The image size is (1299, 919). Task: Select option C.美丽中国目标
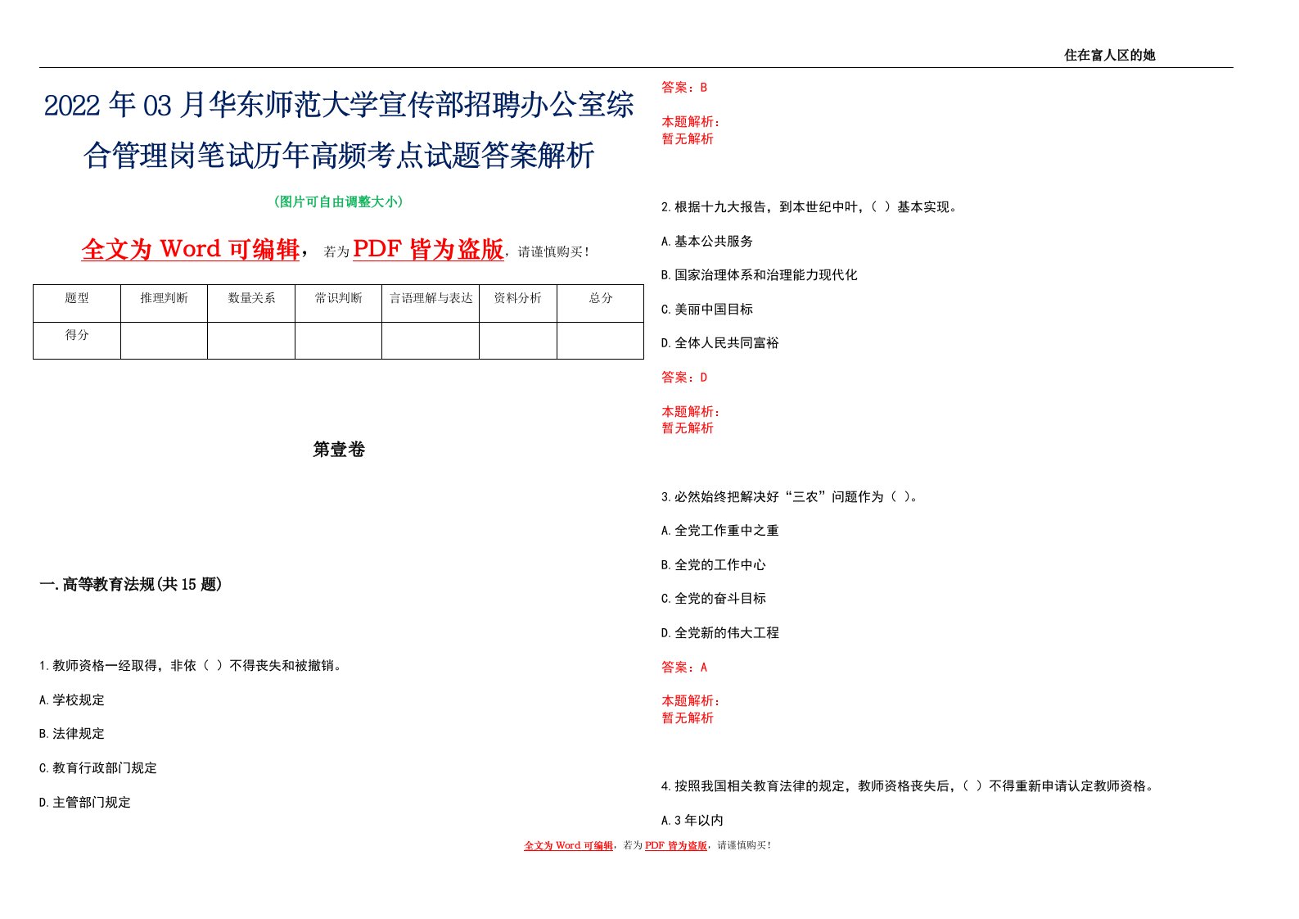(x=707, y=310)
